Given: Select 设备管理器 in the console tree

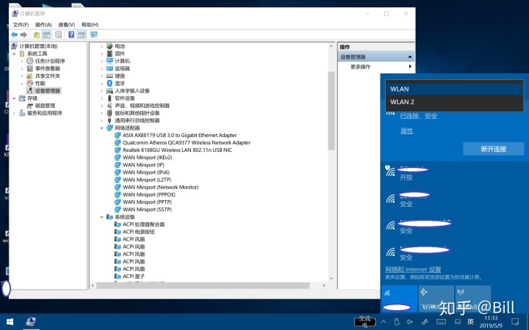Looking at the screenshot, I should tap(48, 91).
